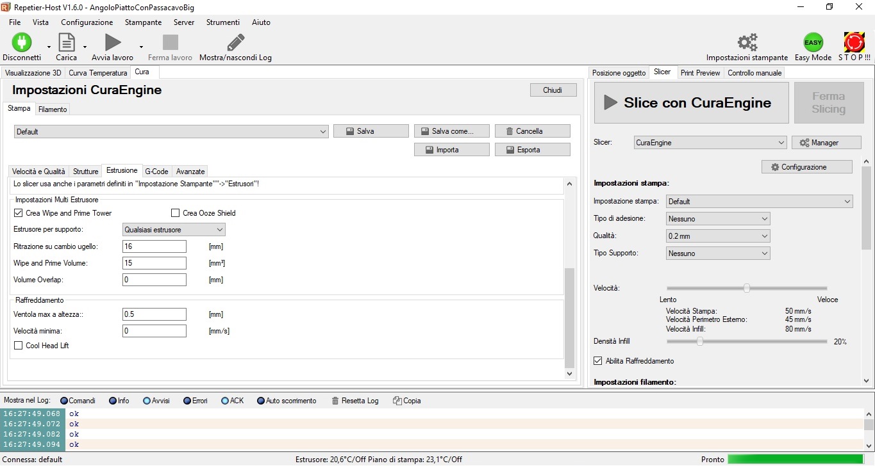Uncheck Crea Wipe and Prime Tower

(18, 213)
